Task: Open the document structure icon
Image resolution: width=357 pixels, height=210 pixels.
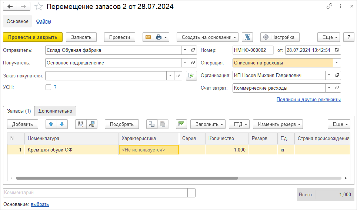Action: pos(247,37)
